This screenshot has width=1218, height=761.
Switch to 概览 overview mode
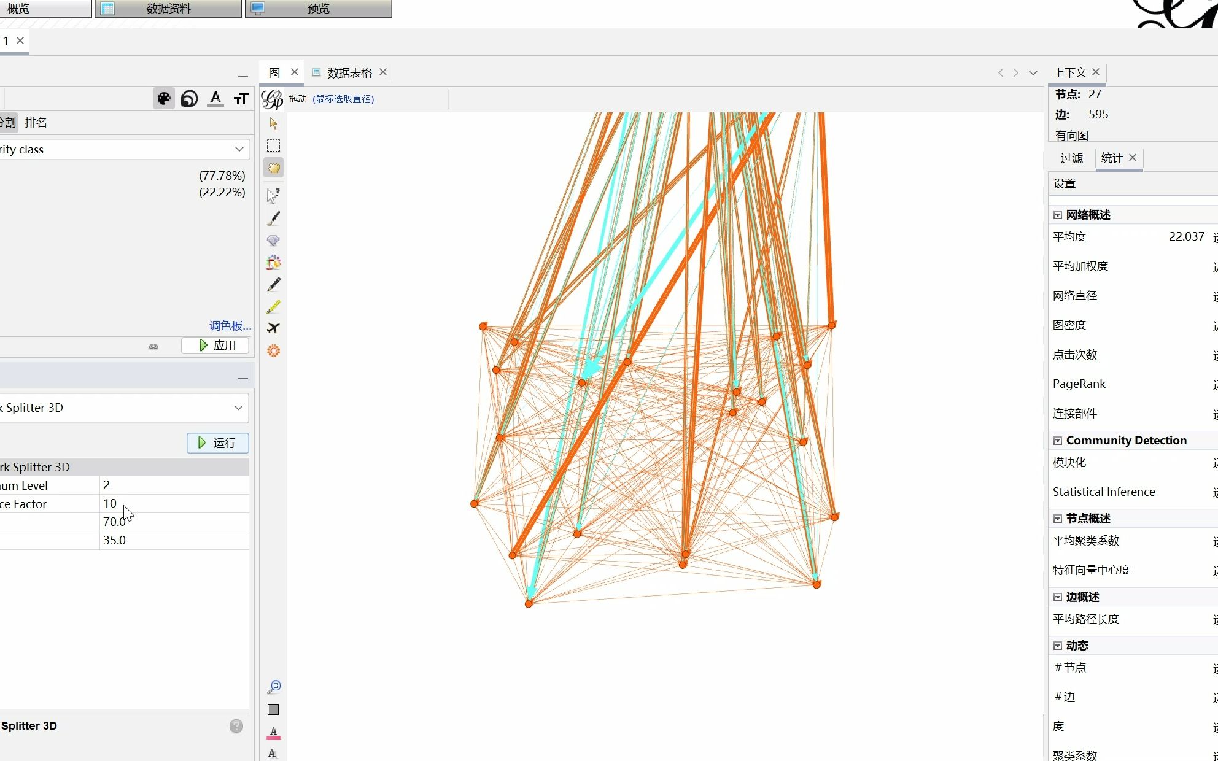(x=45, y=9)
